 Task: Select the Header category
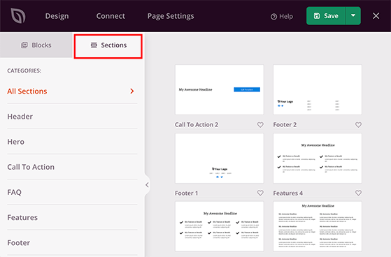pos(72,117)
